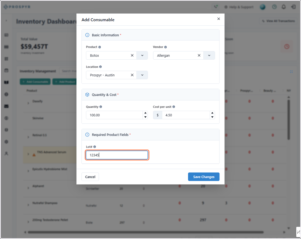301x239 pixels.
Task: Open the person icon in sidebar
Action: click(7, 154)
